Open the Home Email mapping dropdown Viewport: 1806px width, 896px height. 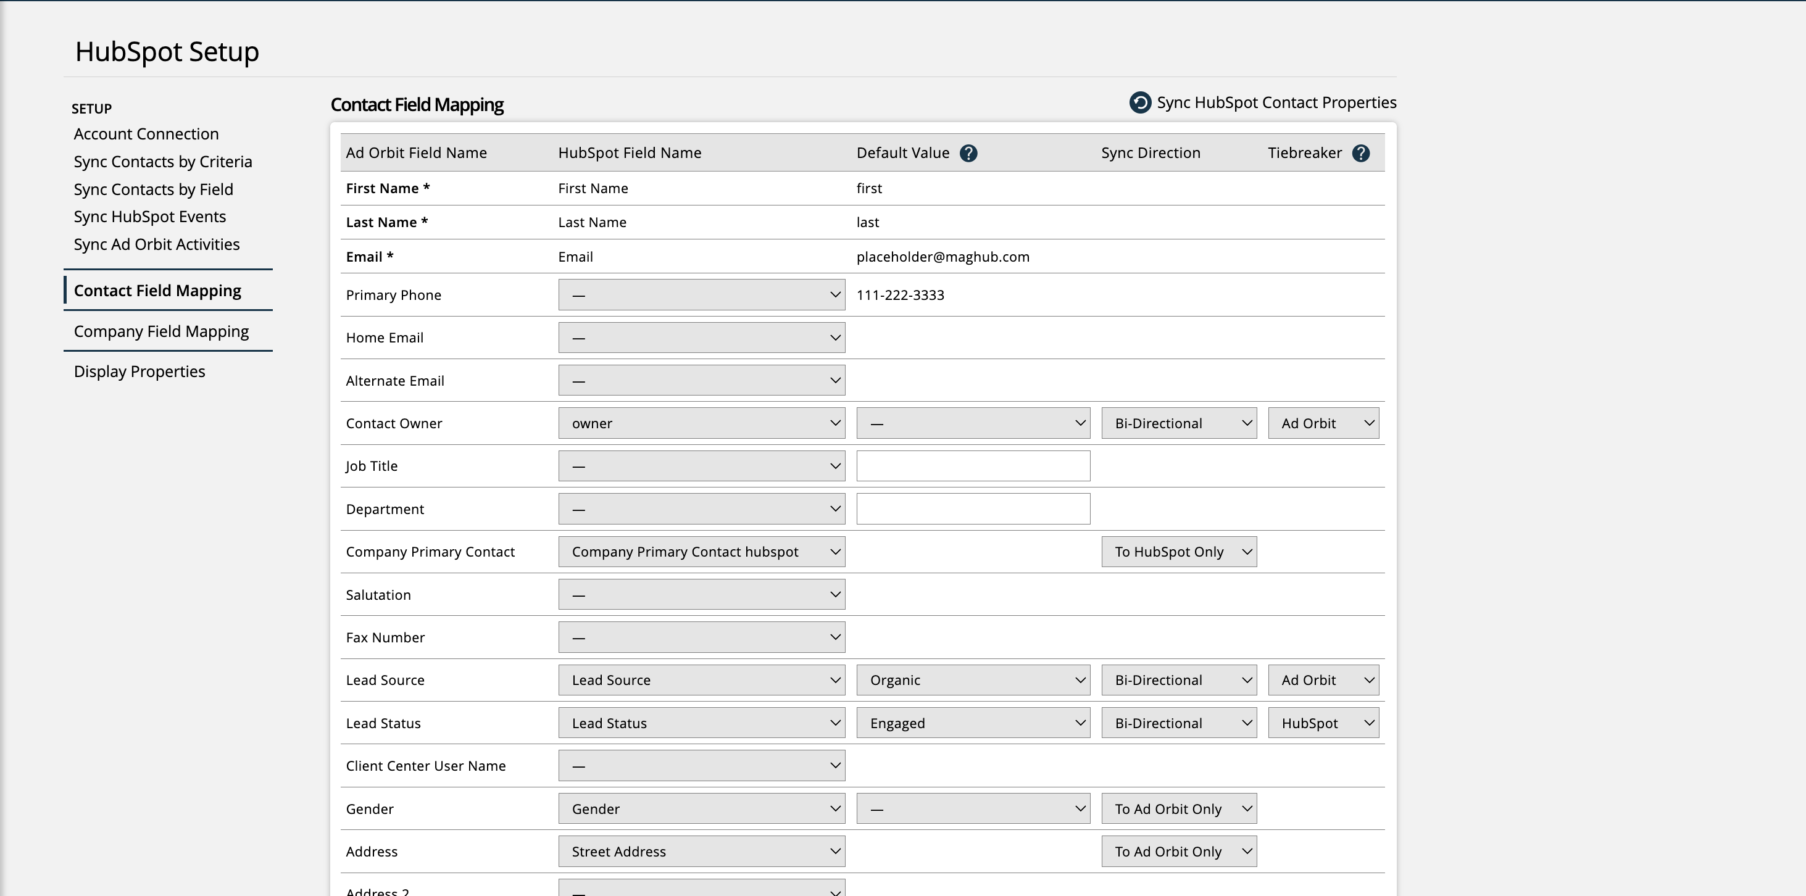click(x=701, y=337)
